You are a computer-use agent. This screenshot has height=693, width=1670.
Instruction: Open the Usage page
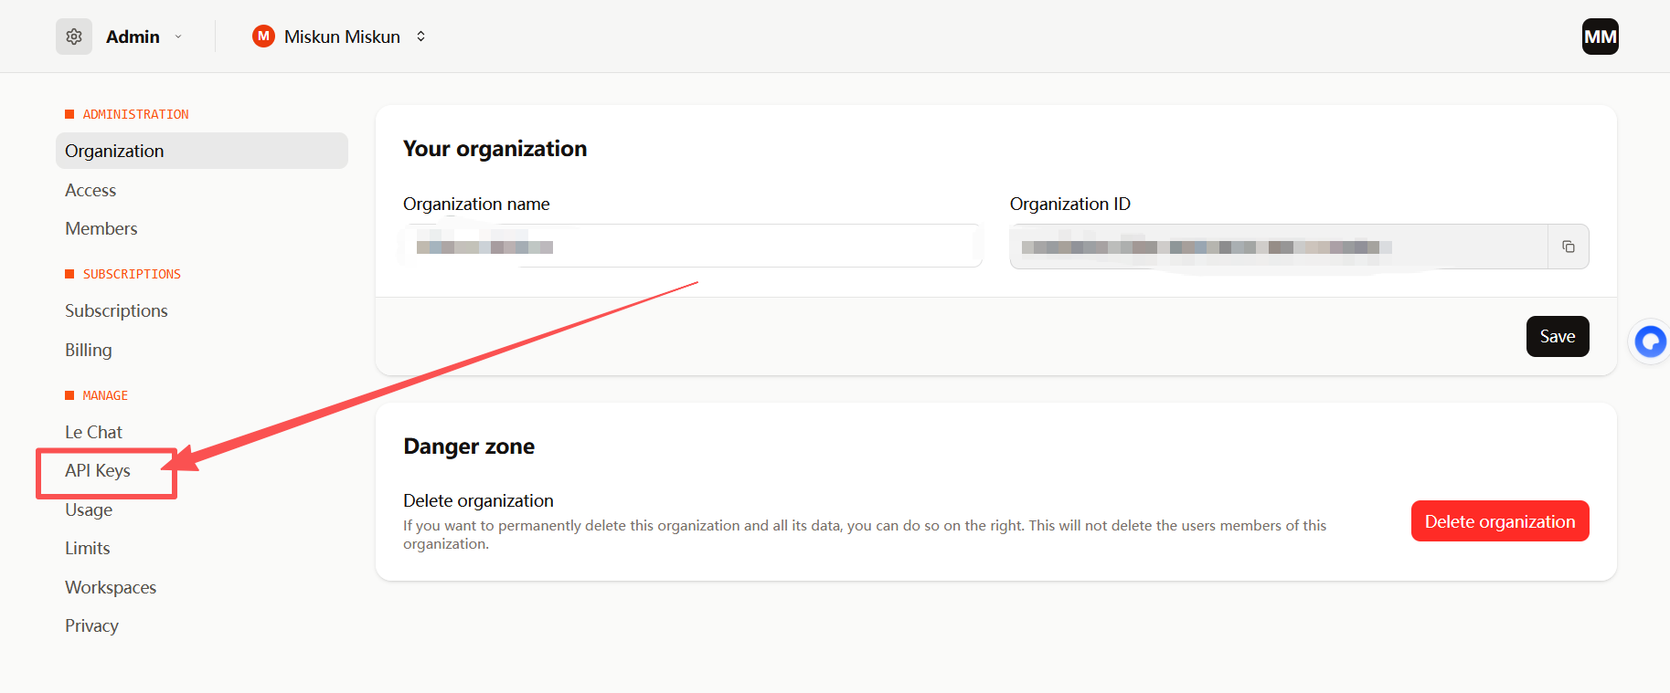coord(89,509)
